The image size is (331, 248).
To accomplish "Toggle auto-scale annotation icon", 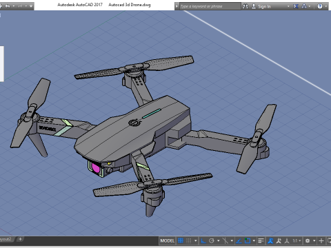I will tap(279, 240).
